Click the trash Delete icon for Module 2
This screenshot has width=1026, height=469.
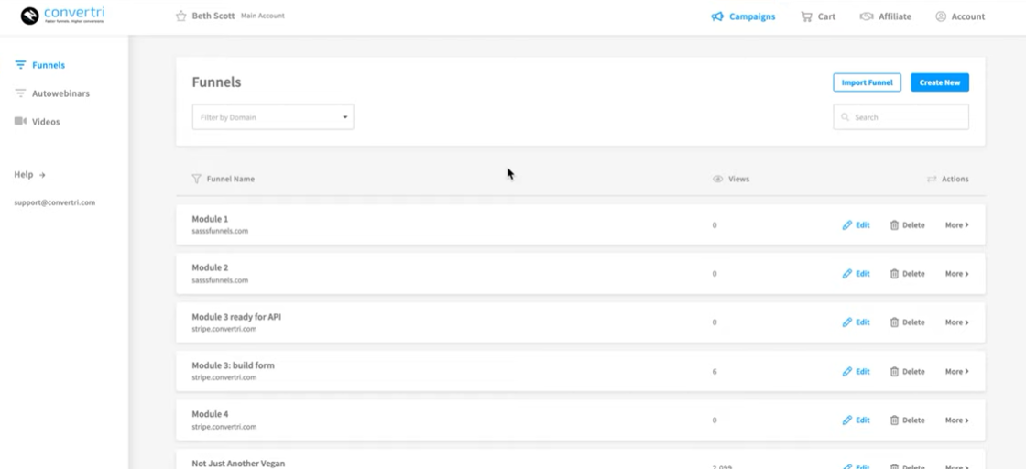pos(894,274)
